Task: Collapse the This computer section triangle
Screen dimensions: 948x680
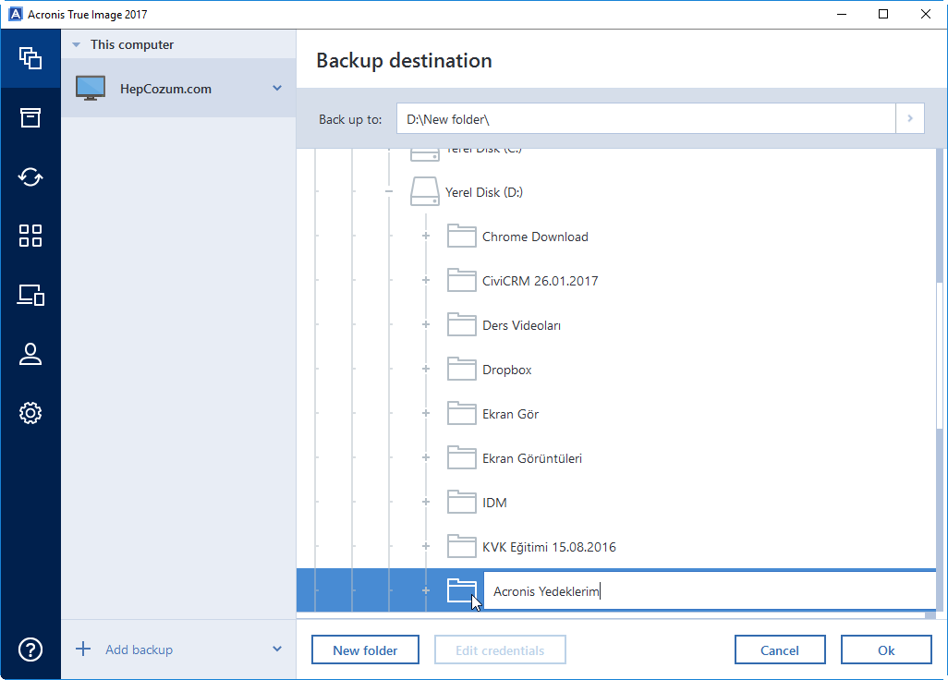Action: pos(76,44)
